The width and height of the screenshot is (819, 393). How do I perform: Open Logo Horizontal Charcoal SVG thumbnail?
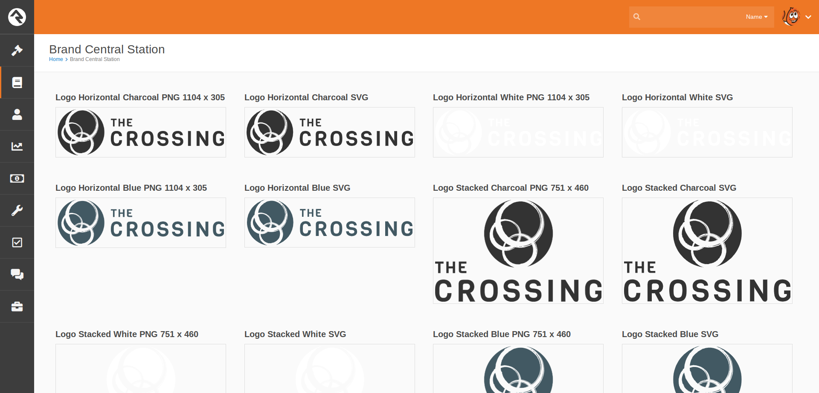330,132
